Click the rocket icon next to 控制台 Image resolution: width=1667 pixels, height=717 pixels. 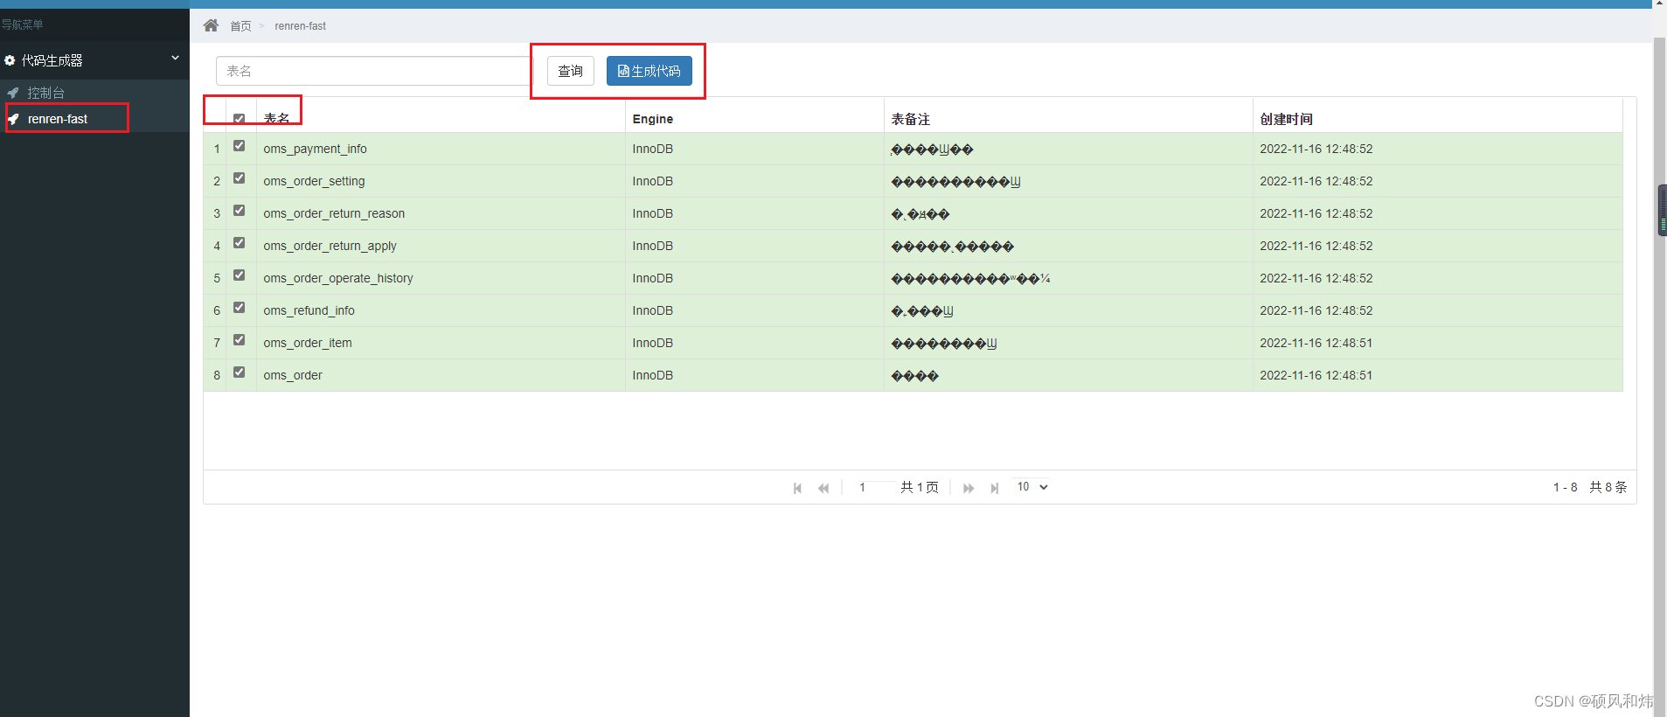tap(13, 93)
